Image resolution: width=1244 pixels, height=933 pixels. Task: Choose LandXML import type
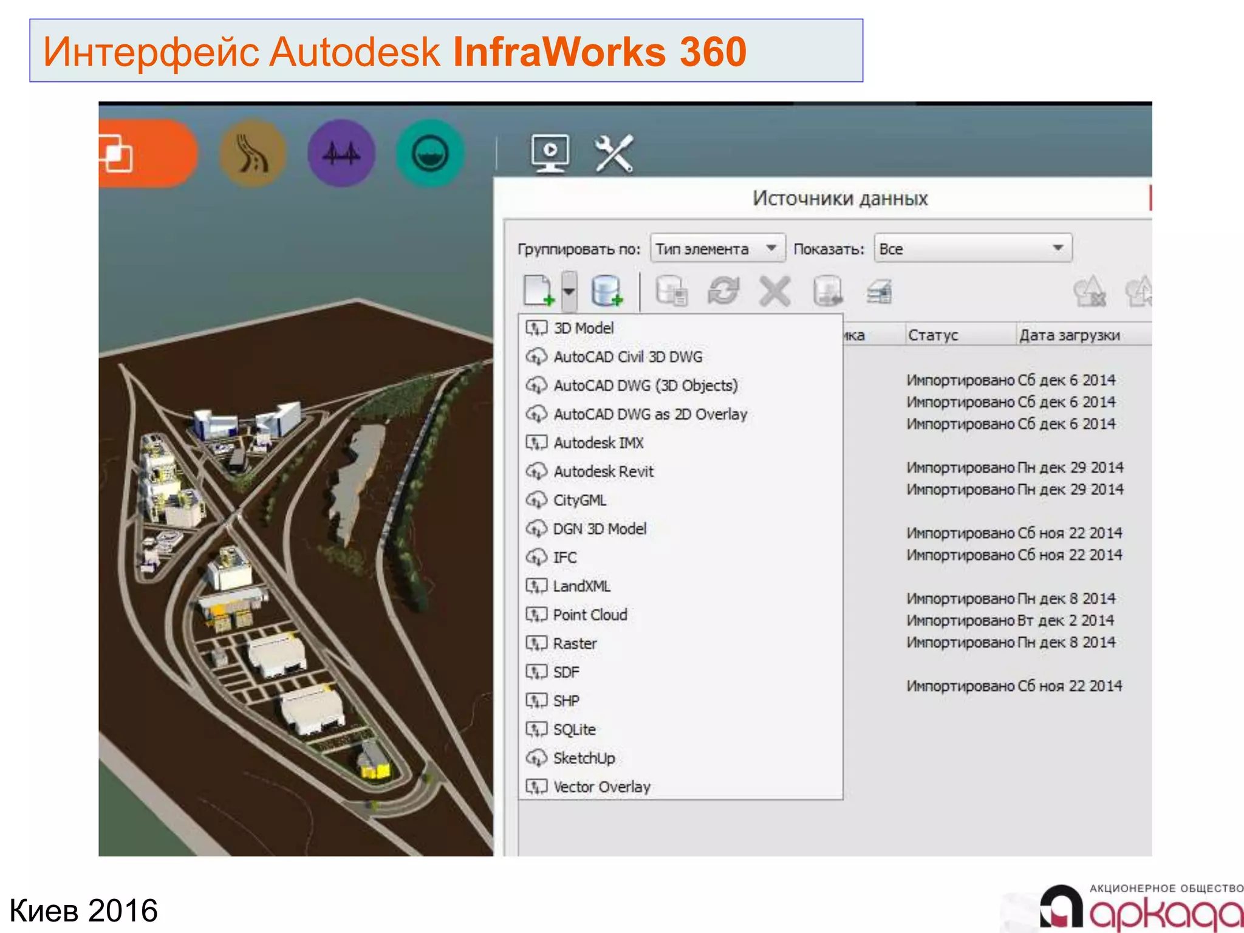[680, 586]
